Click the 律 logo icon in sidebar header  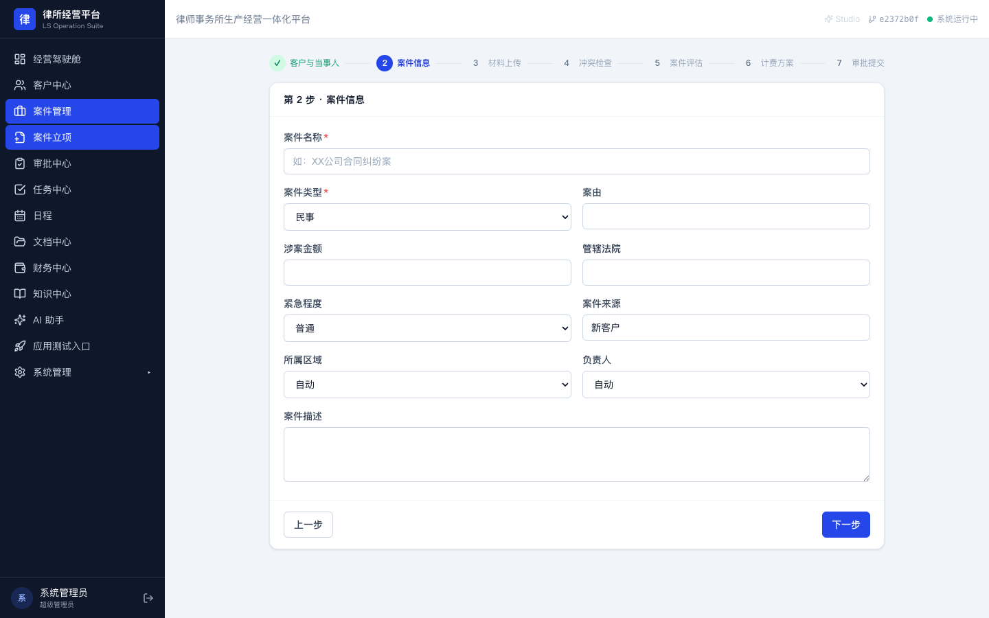coord(25,19)
